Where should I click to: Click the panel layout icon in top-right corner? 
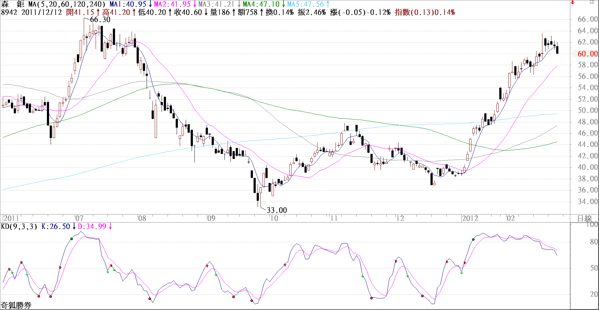pyautogui.click(x=592, y=2)
